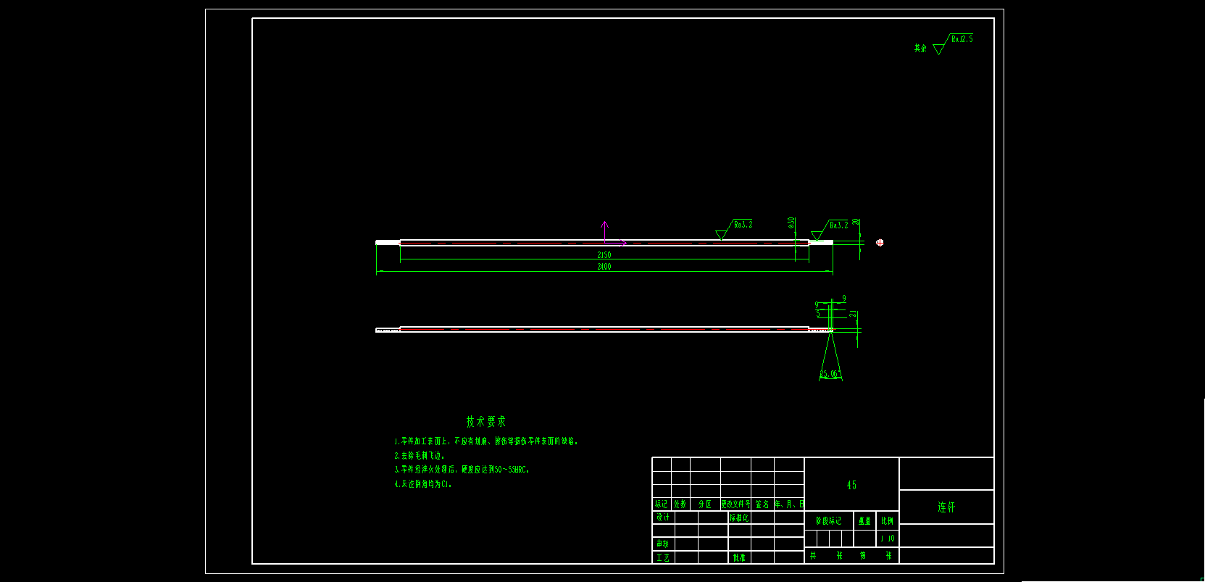Screen dimensions: 1205x582
Task: Select the roughness triangle symbol beside 其余
Action: (x=939, y=49)
